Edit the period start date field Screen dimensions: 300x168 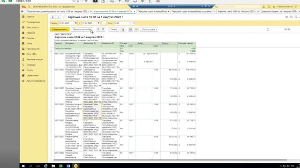coord(67,23)
